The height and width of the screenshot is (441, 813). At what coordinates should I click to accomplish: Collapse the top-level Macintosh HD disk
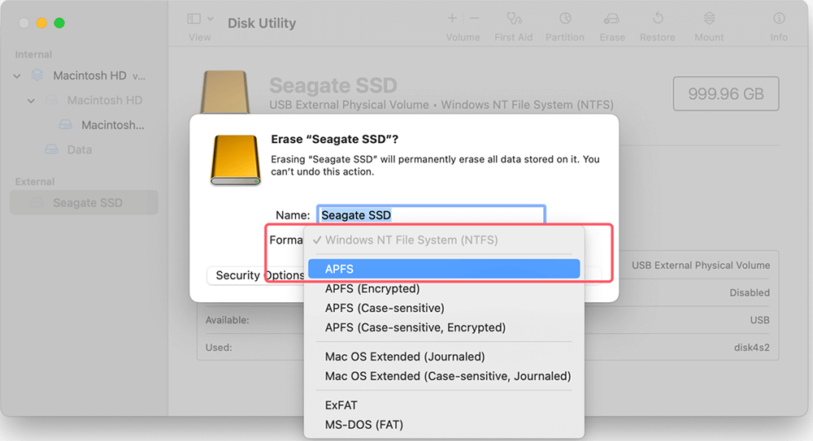[17, 76]
